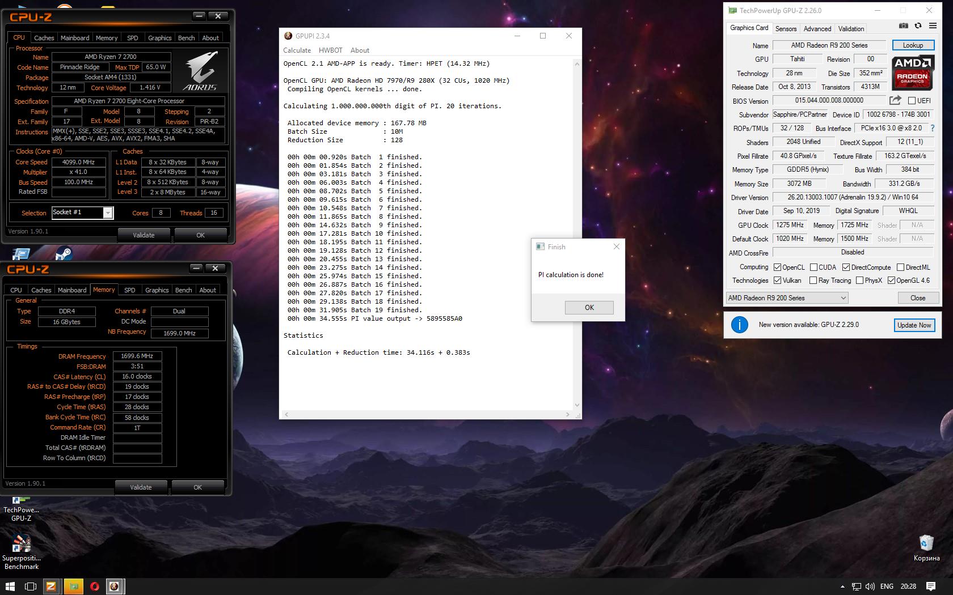Image resolution: width=953 pixels, height=595 pixels.
Task: Open the GPU-Z hamburger menu
Action: coord(933,26)
